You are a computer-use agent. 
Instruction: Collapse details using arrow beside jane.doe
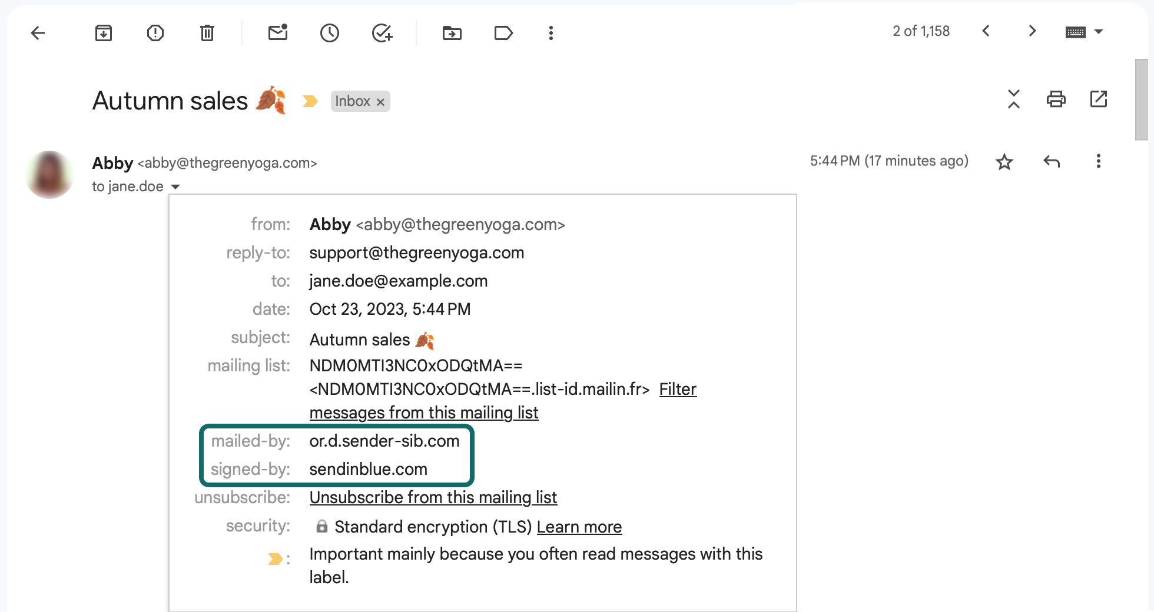click(x=175, y=187)
